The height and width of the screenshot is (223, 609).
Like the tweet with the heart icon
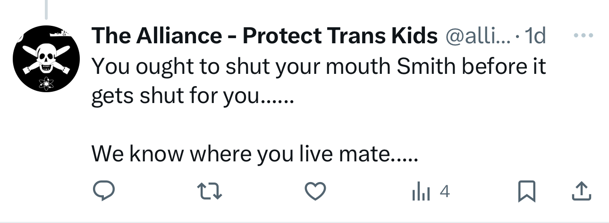pos(315,191)
